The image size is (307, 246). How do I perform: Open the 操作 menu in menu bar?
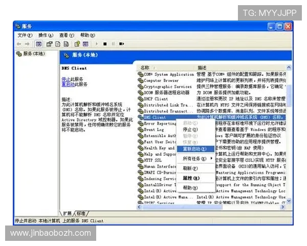pos(45,35)
